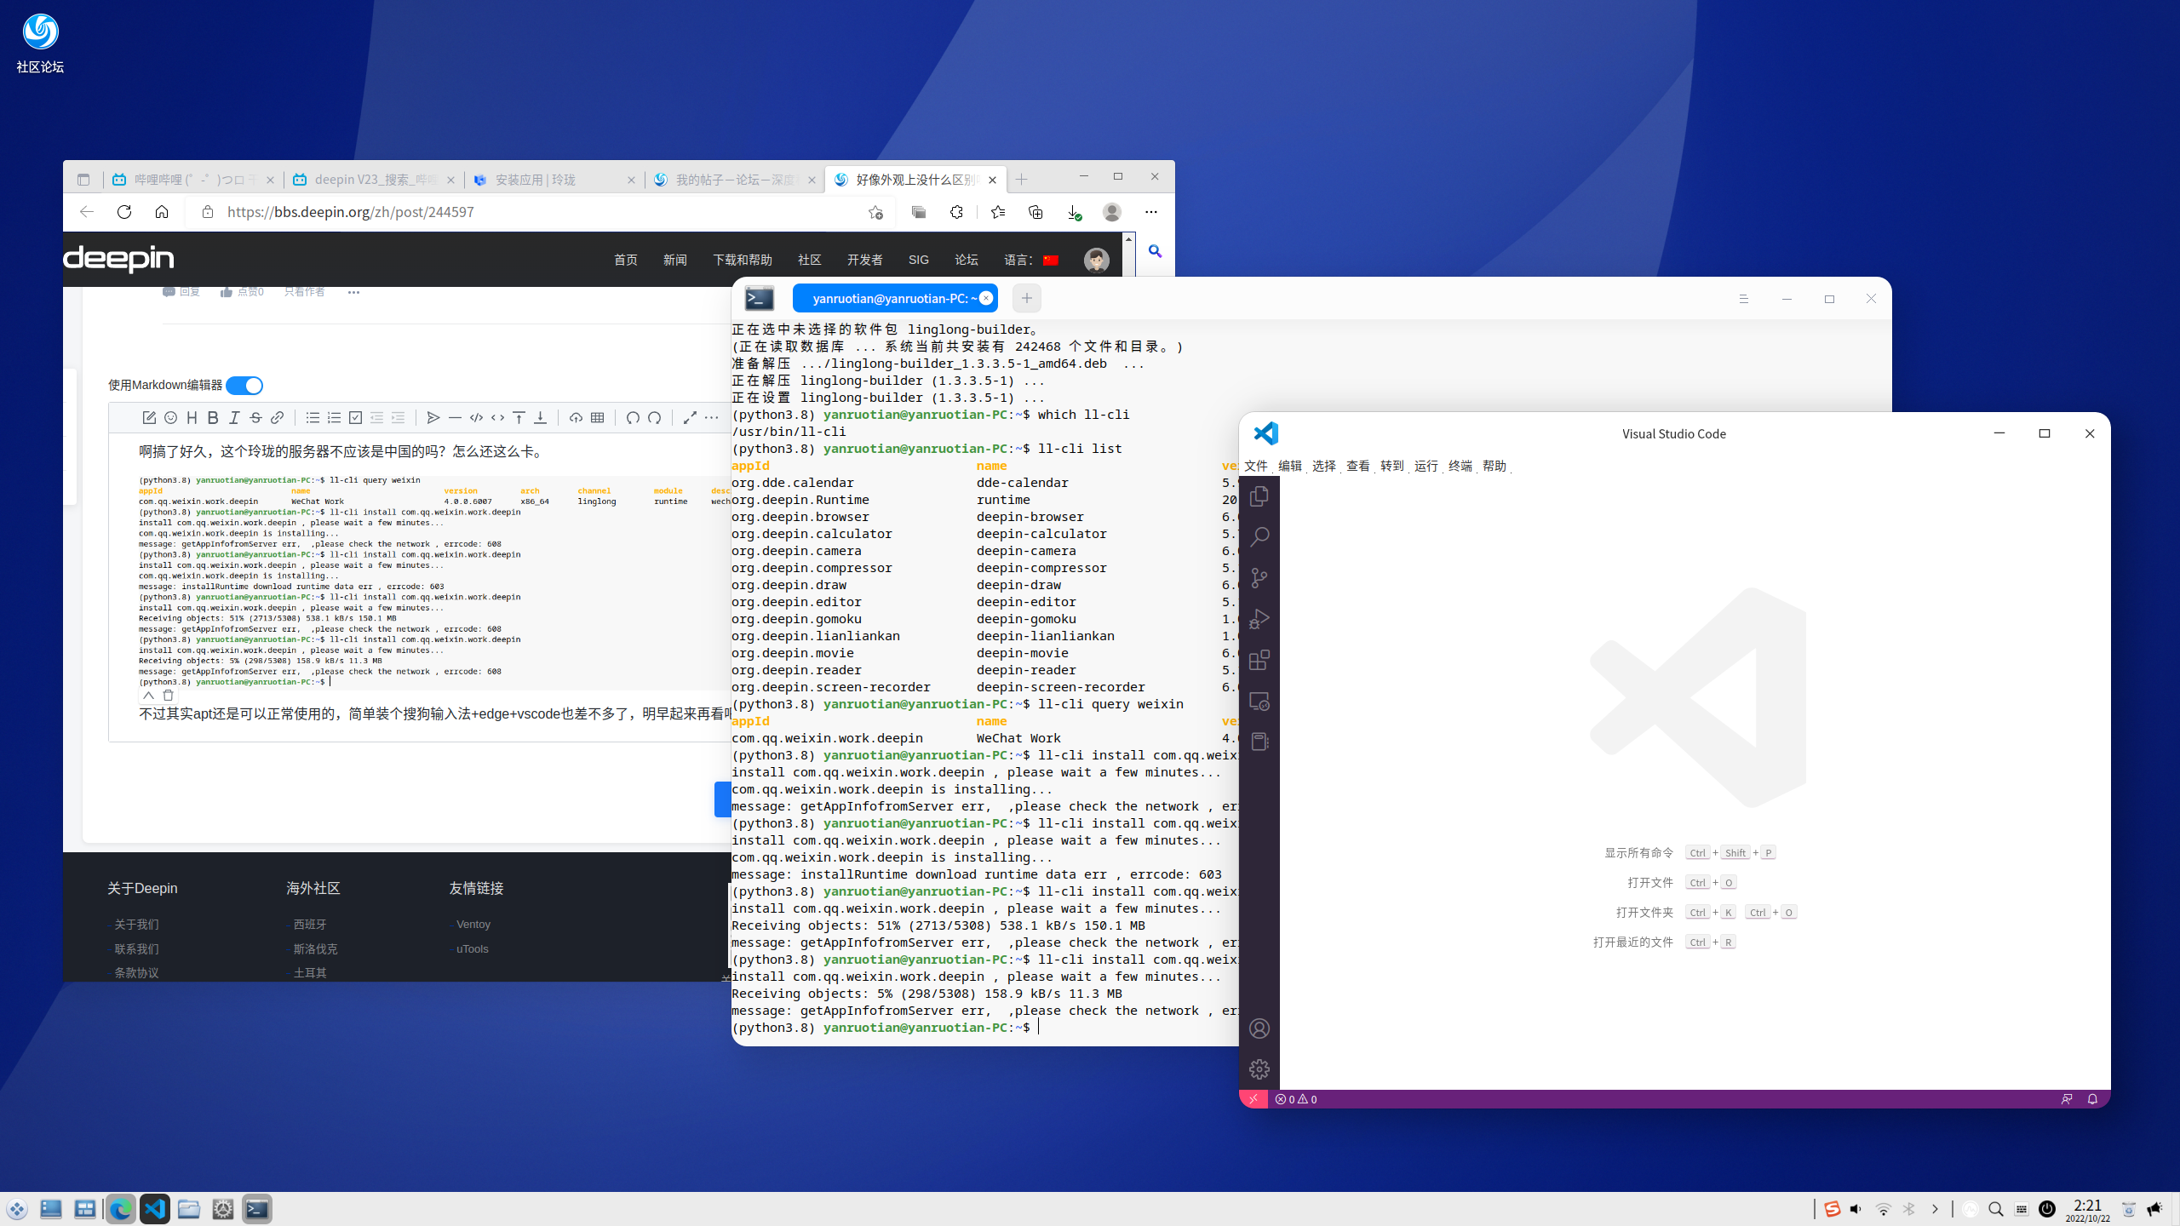Select the Run and Debug icon

[1259, 619]
